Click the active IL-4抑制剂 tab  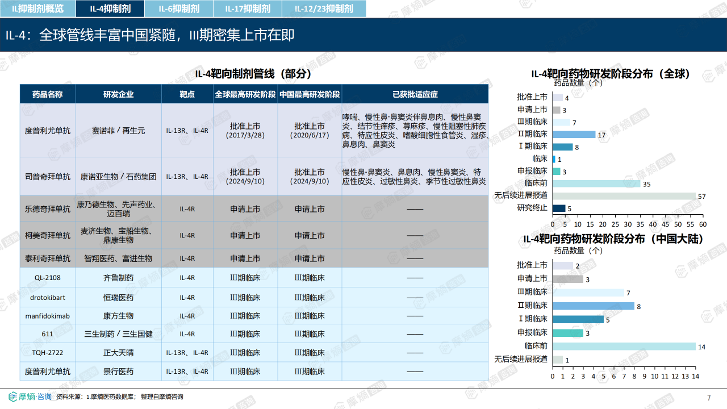tap(110, 9)
